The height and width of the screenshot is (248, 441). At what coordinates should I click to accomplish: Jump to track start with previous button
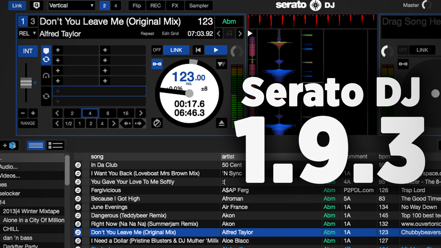[198, 50]
